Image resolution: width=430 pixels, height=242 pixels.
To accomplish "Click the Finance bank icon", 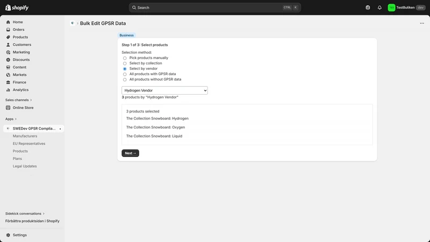I will (8, 82).
